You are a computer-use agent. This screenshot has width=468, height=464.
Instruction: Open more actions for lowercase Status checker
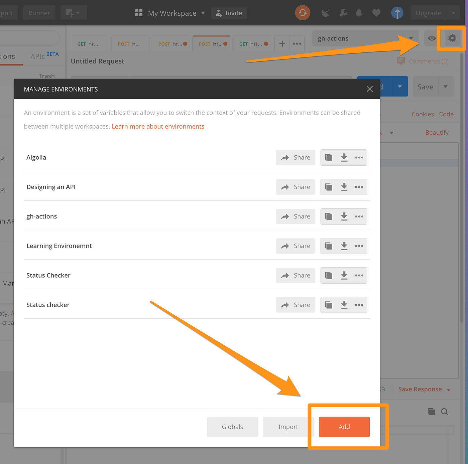point(359,305)
